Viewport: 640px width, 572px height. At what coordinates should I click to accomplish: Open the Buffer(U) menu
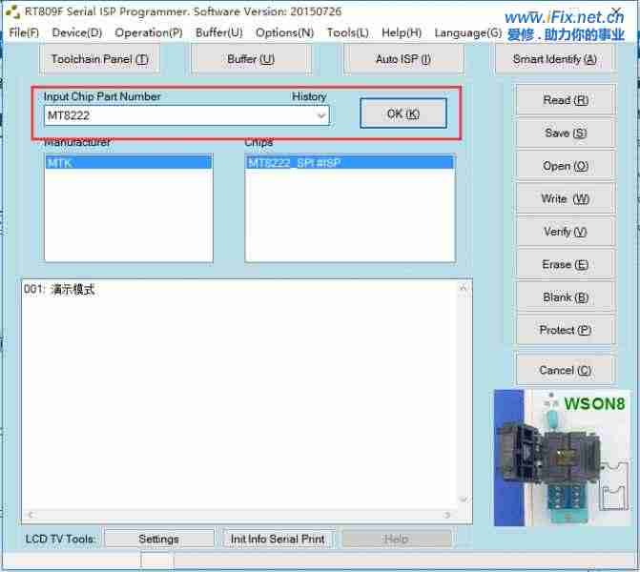pyautogui.click(x=218, y=32)
